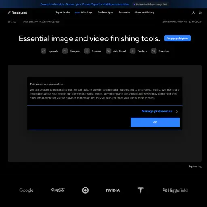Click 'Over 2 billion images processed' text
Screen dimensions: 207x207
pos(41,22)
